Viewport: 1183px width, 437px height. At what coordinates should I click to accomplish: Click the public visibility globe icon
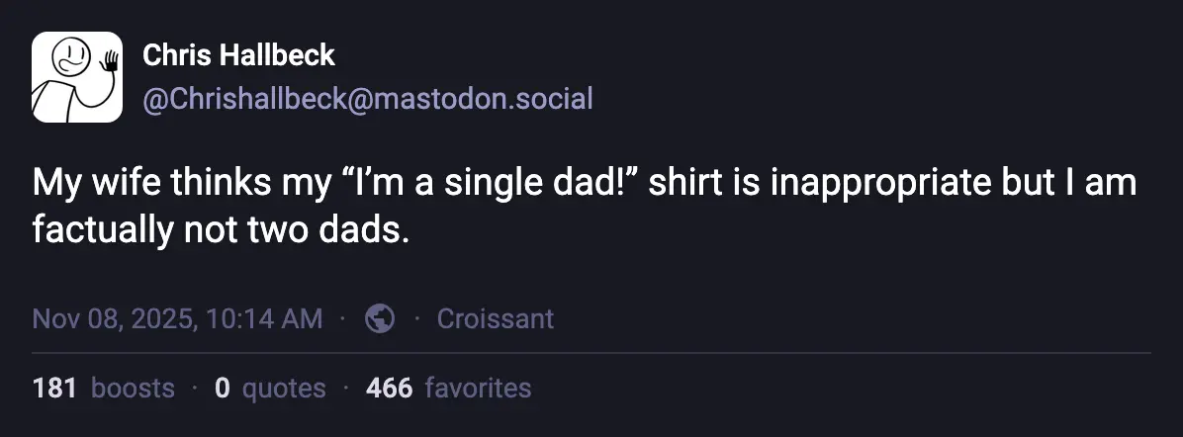[x=380, y=318]
